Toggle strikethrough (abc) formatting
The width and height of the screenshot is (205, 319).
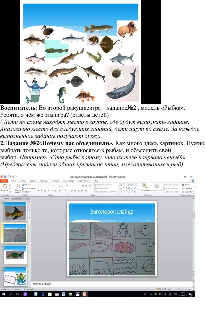click(x=52, y=191)
